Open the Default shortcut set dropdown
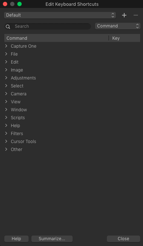 (60, 15)
